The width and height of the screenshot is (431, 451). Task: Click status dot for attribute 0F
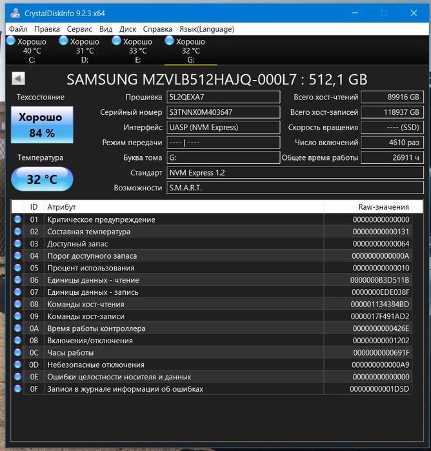[x=17, y=388]
